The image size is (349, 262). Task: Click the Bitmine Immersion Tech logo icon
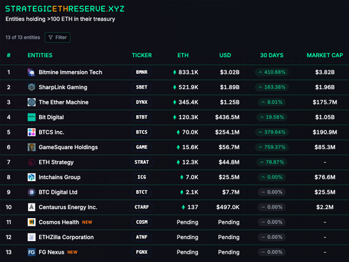click(x=31, y=72)
